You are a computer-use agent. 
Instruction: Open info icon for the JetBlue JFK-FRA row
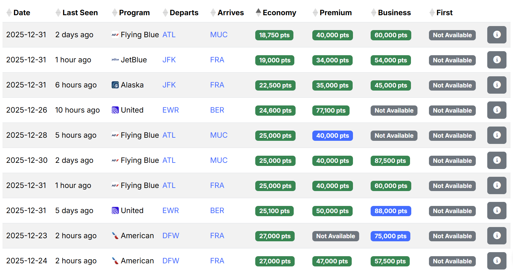pos(497,60)
